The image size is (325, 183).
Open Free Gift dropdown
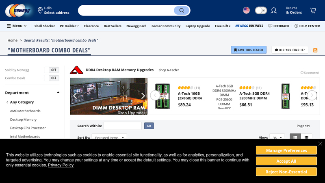pos(223,26)
